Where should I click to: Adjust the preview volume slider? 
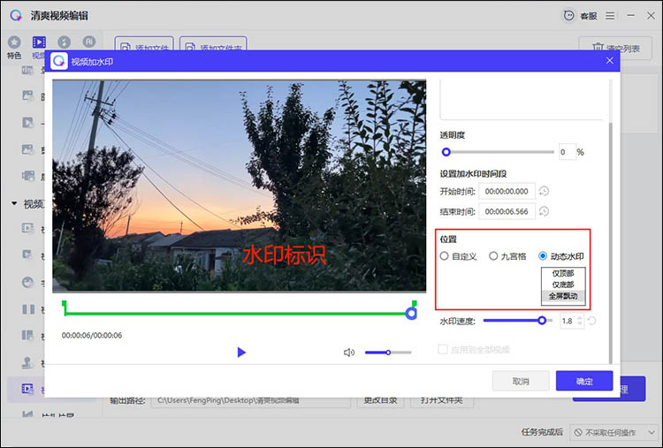[388, 352]
